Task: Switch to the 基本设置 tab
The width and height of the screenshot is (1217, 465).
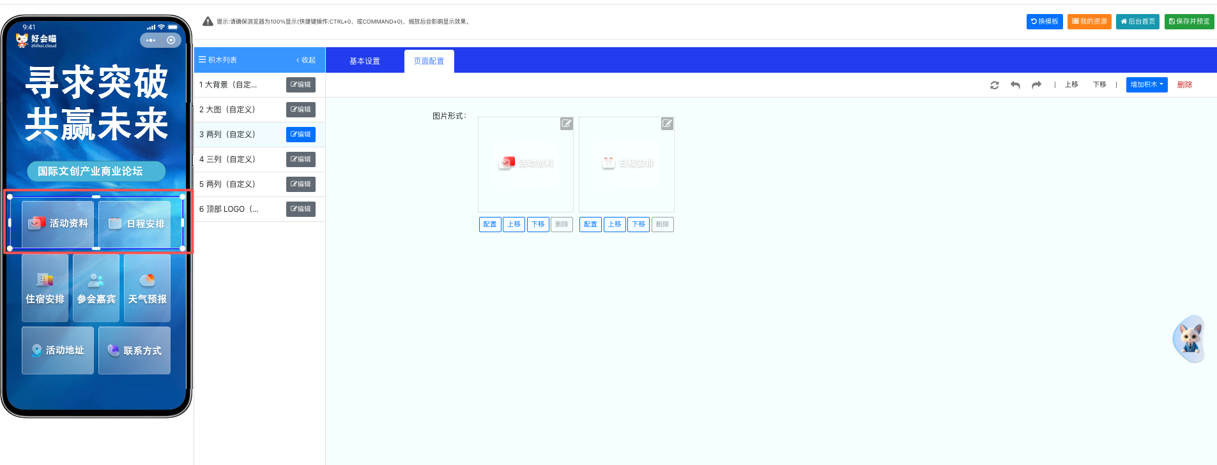Action: (364, 61)
